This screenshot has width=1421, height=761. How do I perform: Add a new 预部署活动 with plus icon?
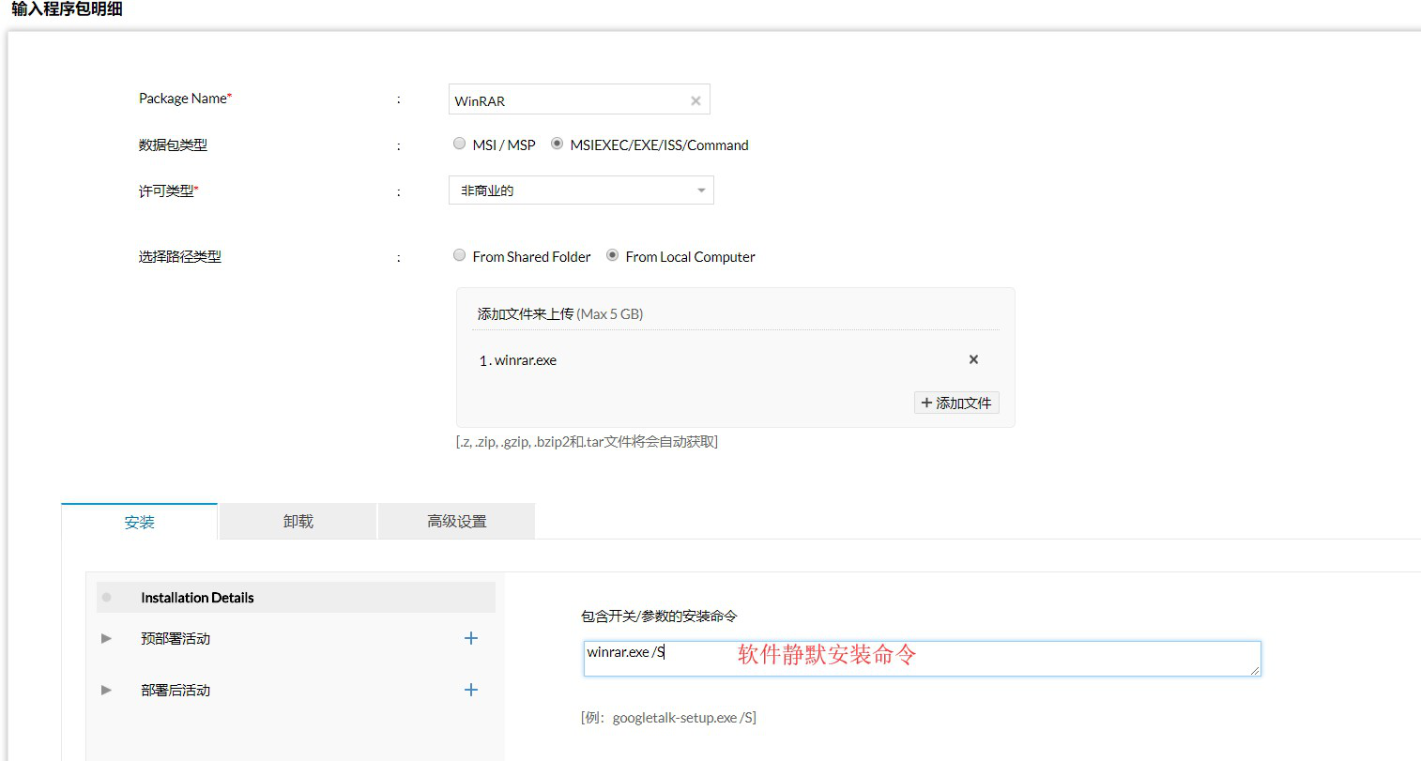(x=471, y=638)
